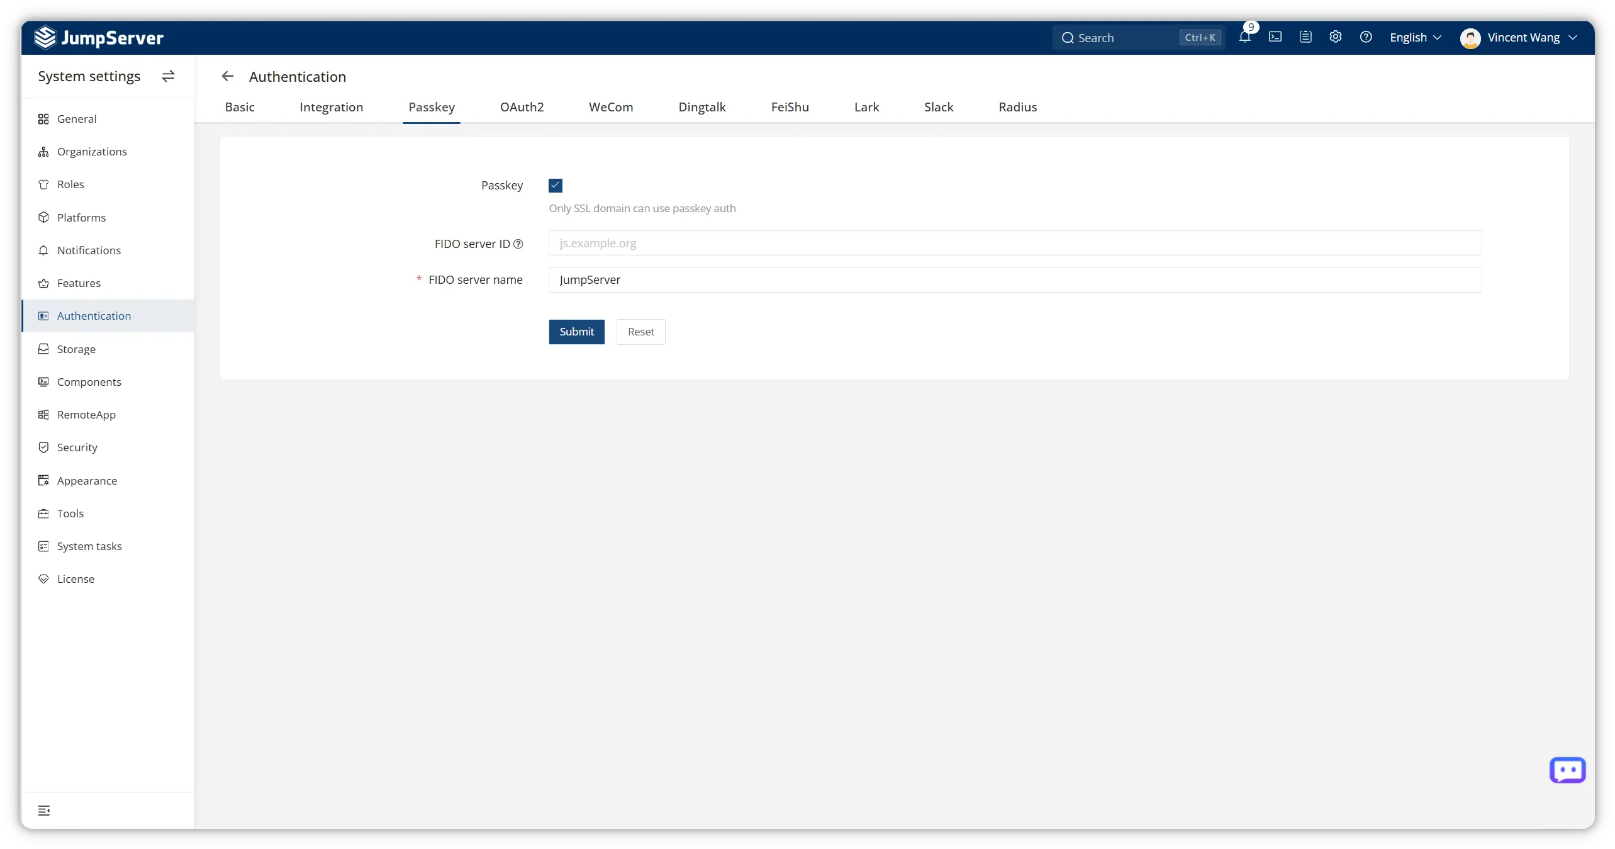Go back using the arrow beside Authentication
The image size is (1615, 849).
tap(228, 76)
